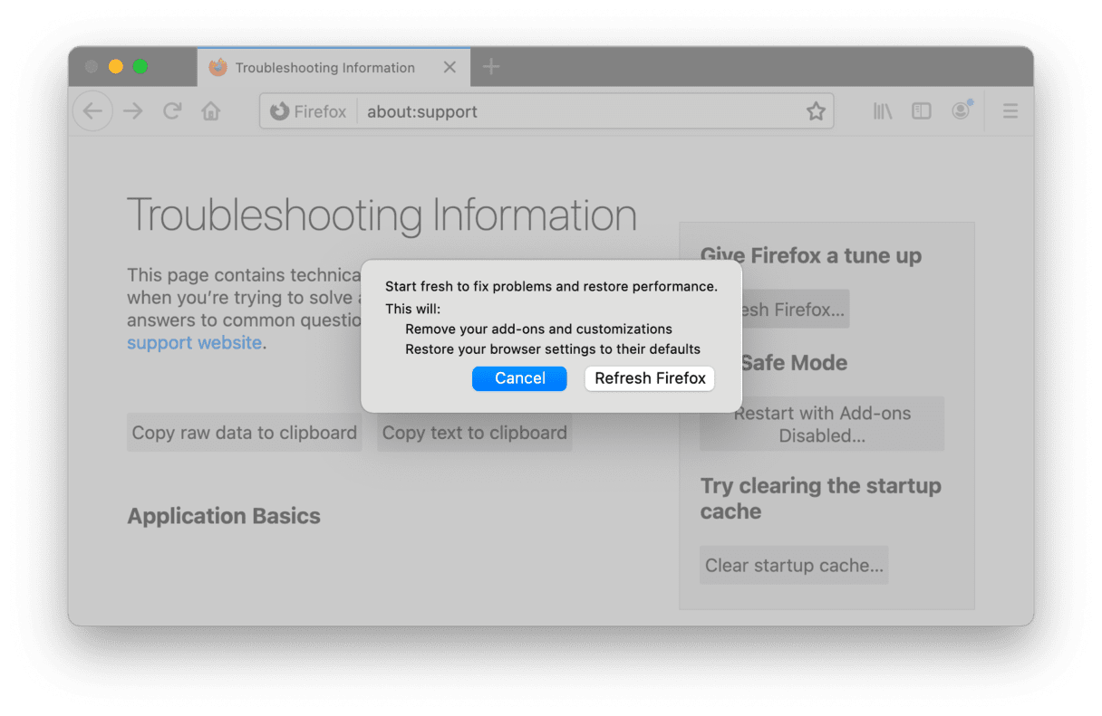
Task: Click Copy raw data to clipboard
Action: (x=245, y=433)
